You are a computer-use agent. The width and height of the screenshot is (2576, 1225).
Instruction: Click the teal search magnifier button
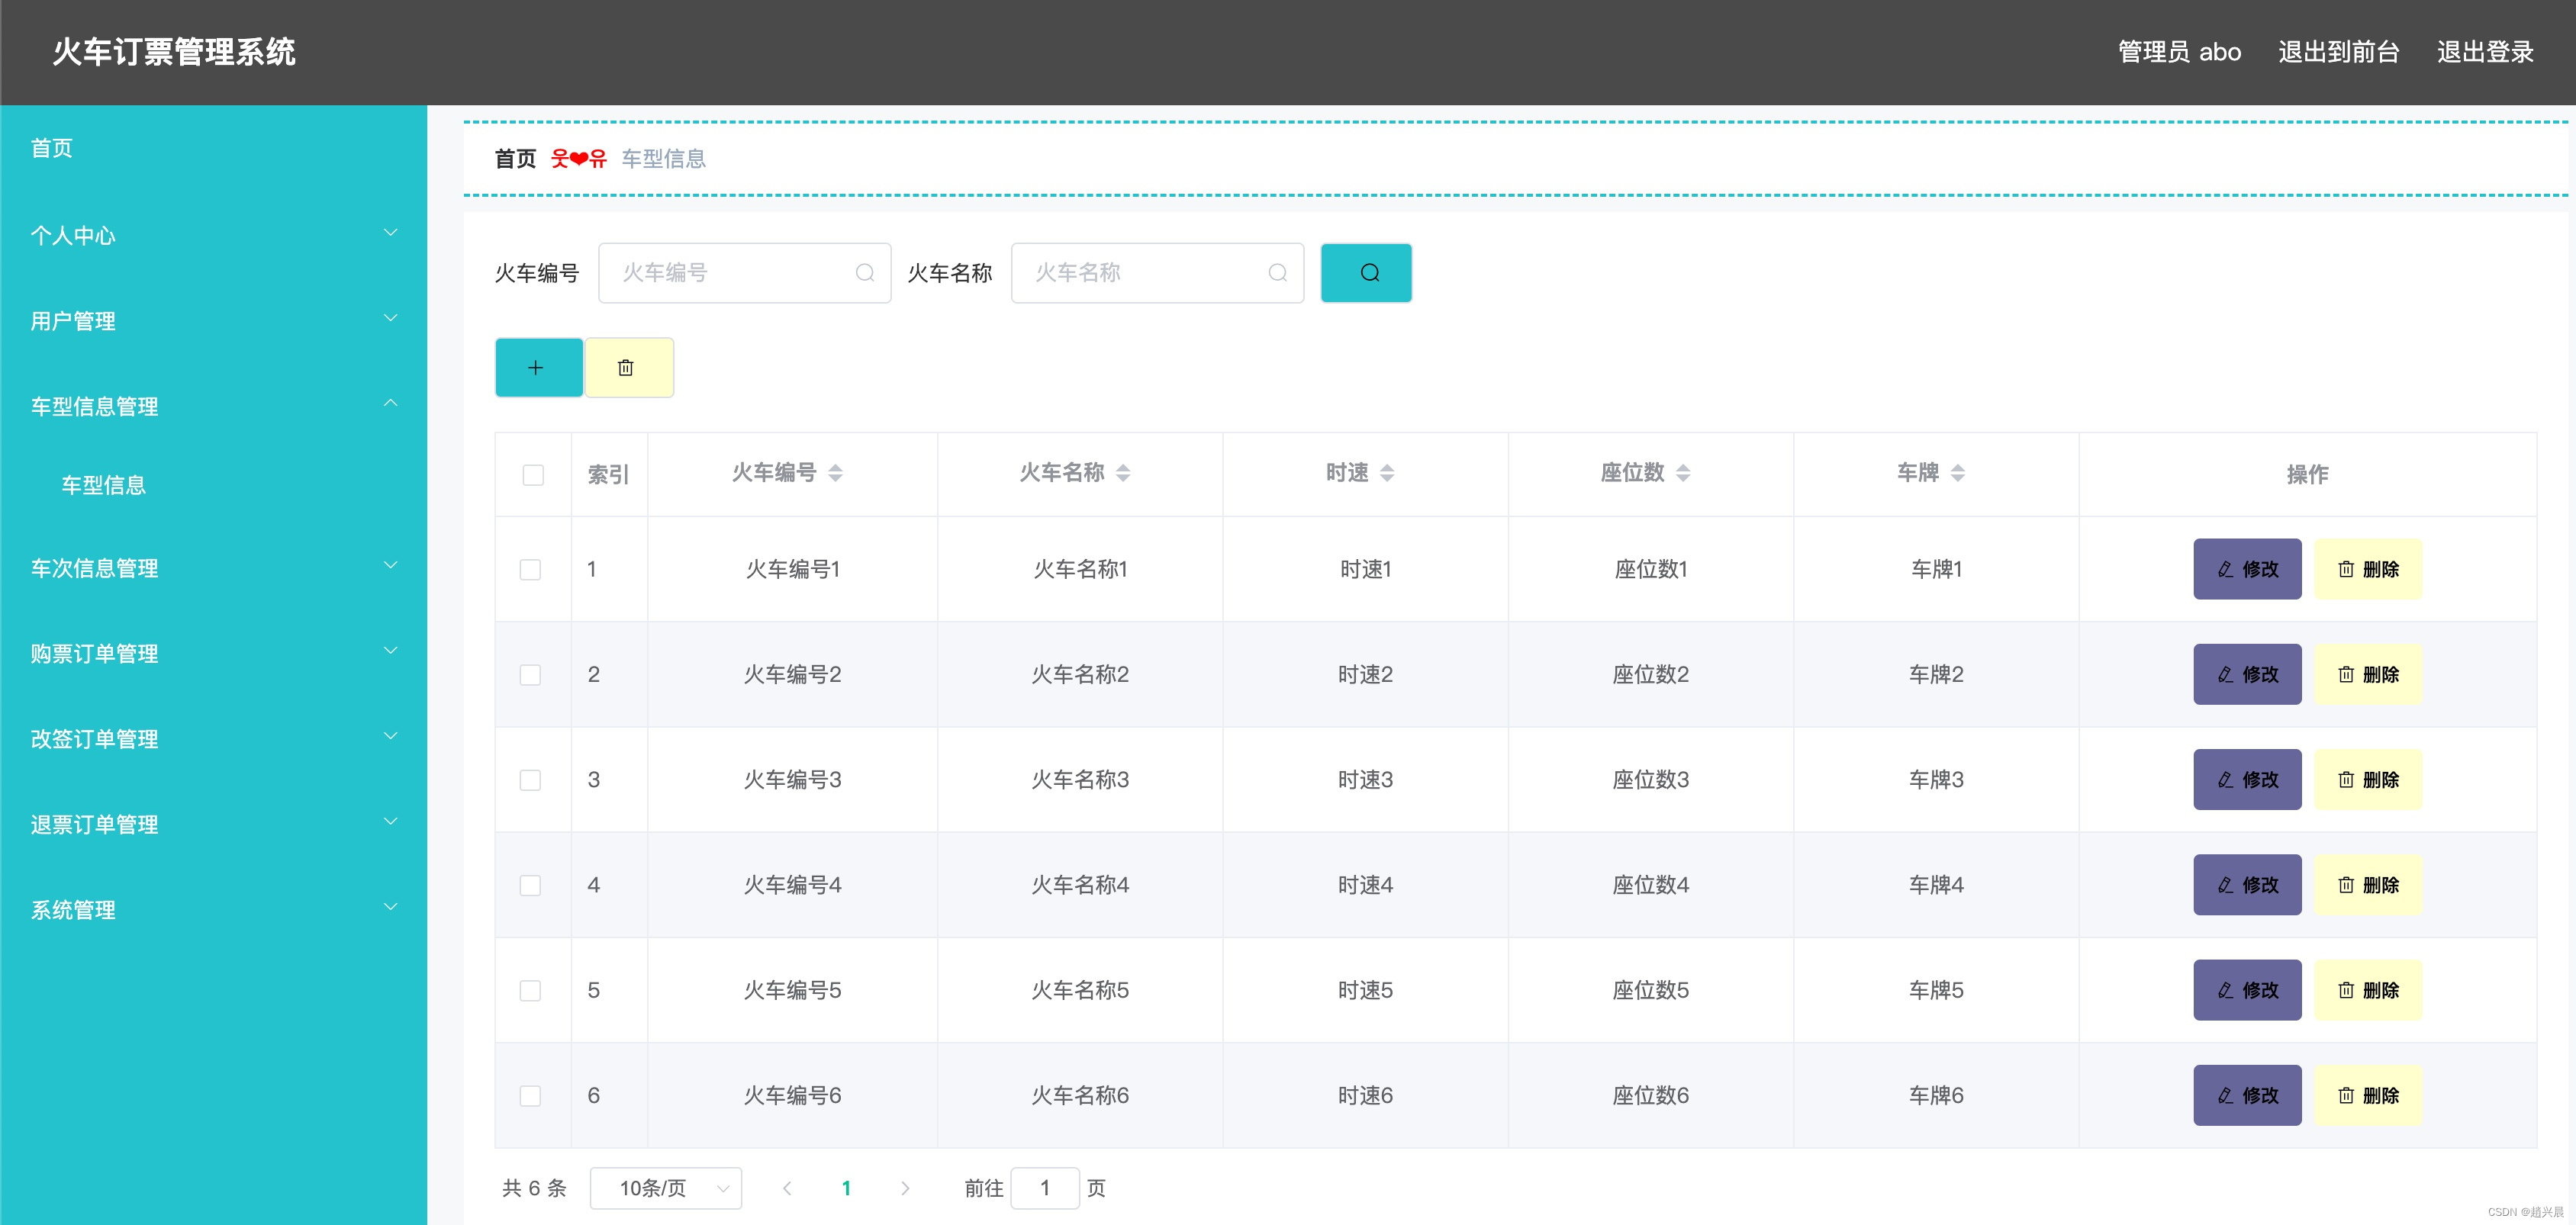tap(1365, 272)
